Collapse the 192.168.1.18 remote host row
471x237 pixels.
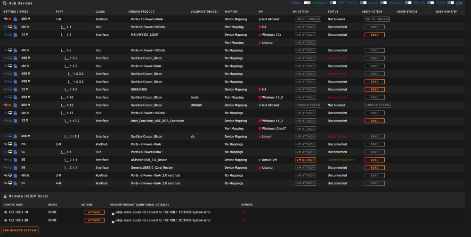(5, 212)
